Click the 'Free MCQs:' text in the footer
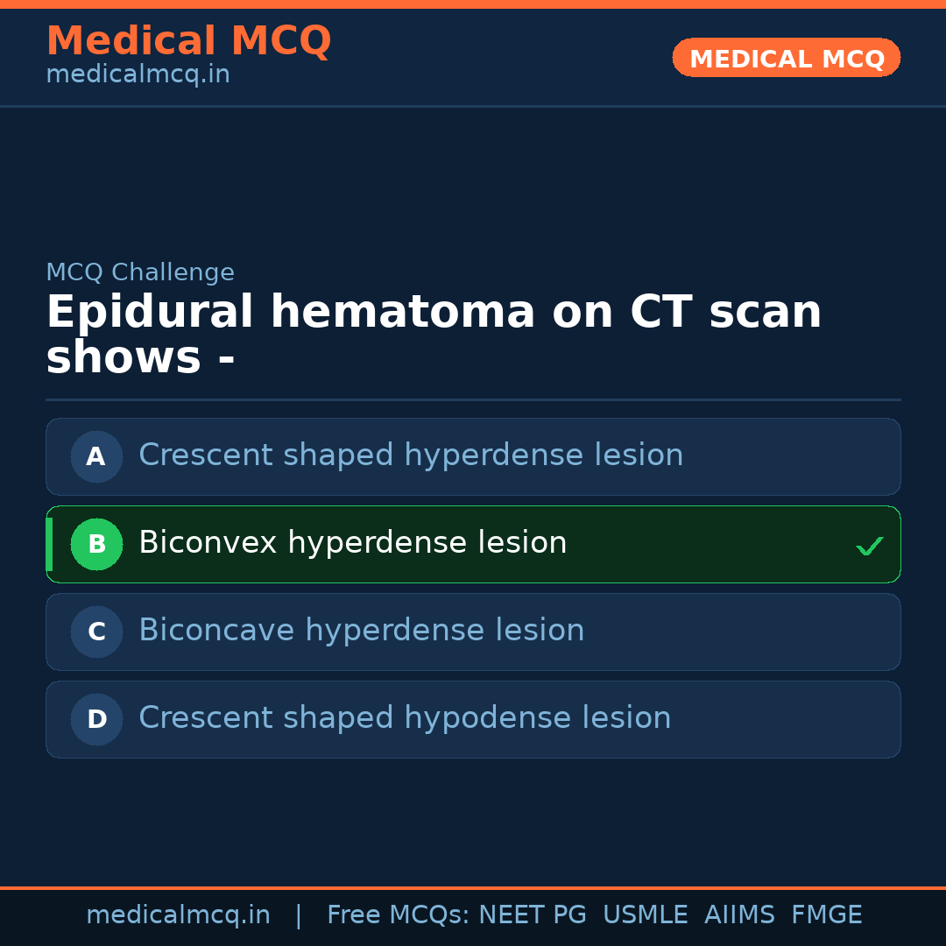The height and width of the screenshot is (946, 946). coord(399,915)
